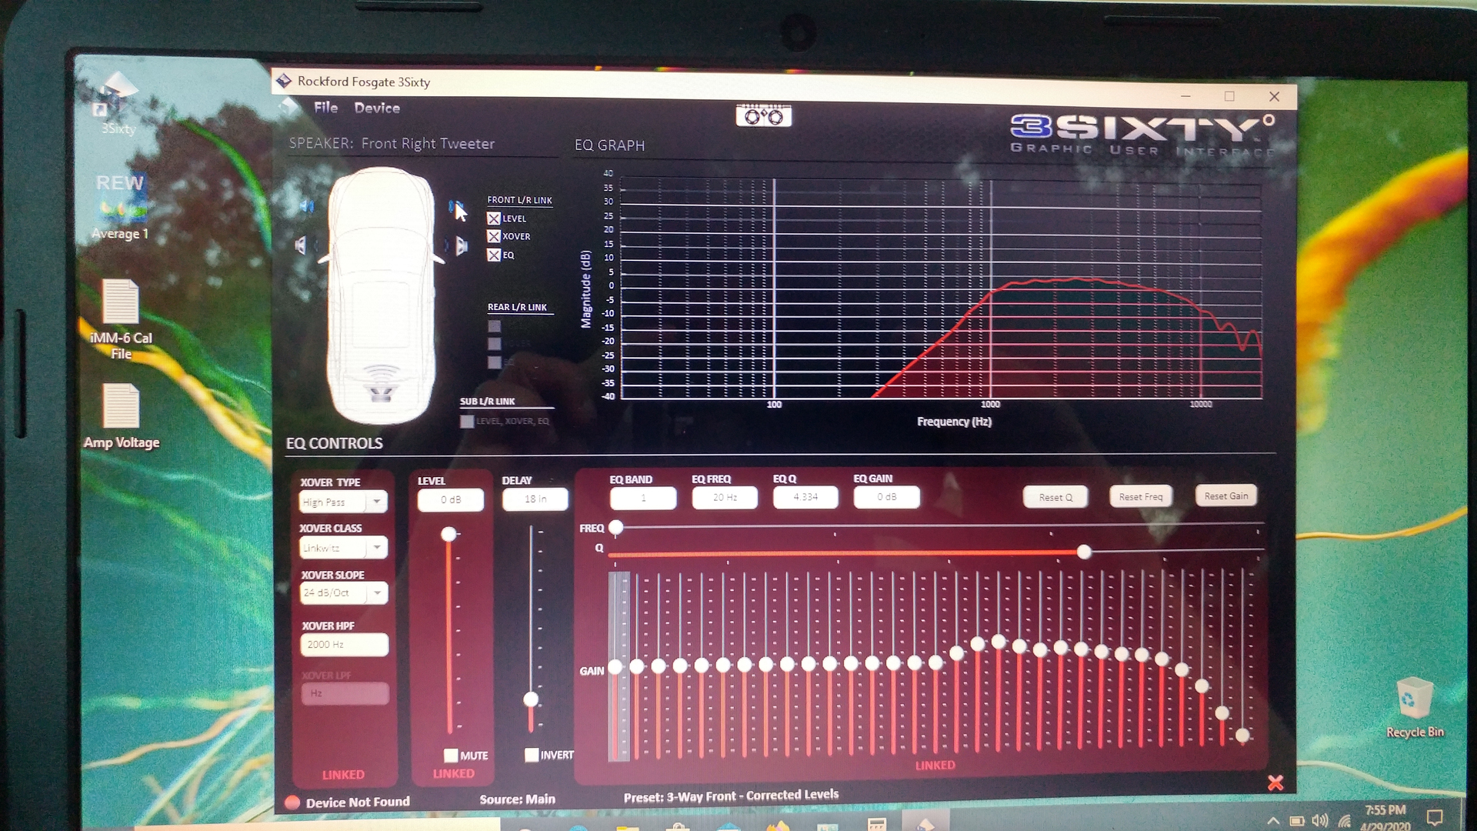Select the front left tweeter speaker icon

tap(307, 206)
